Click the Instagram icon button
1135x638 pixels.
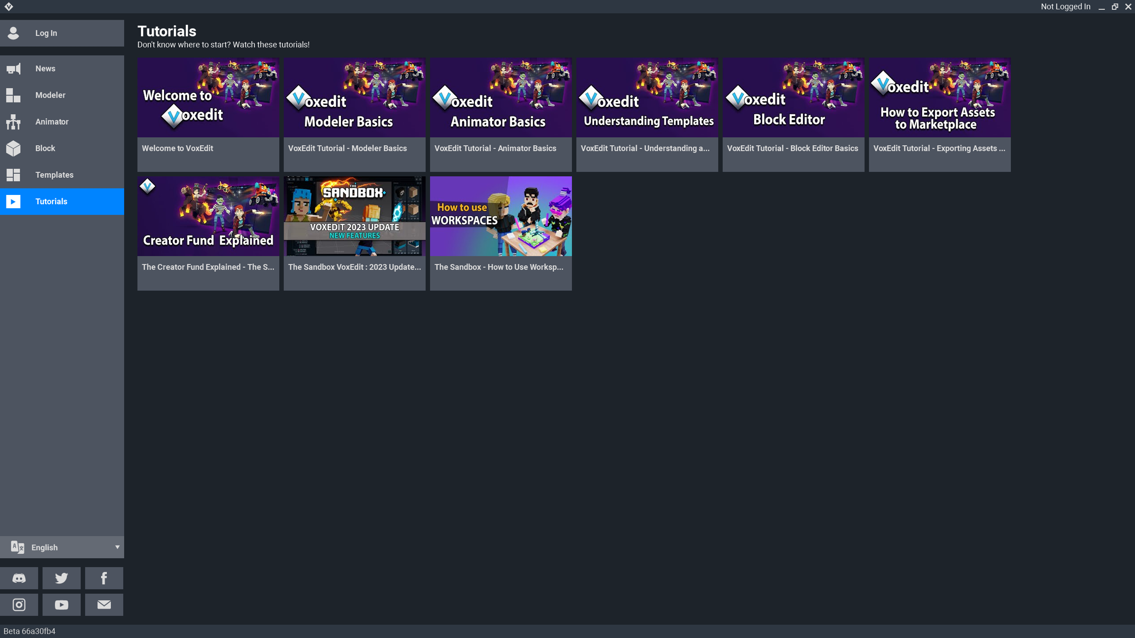click(x=19, y=605)
